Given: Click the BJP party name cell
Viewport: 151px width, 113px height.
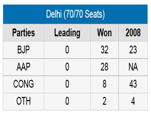Looking at the screenshot, I should click(24, 50).
